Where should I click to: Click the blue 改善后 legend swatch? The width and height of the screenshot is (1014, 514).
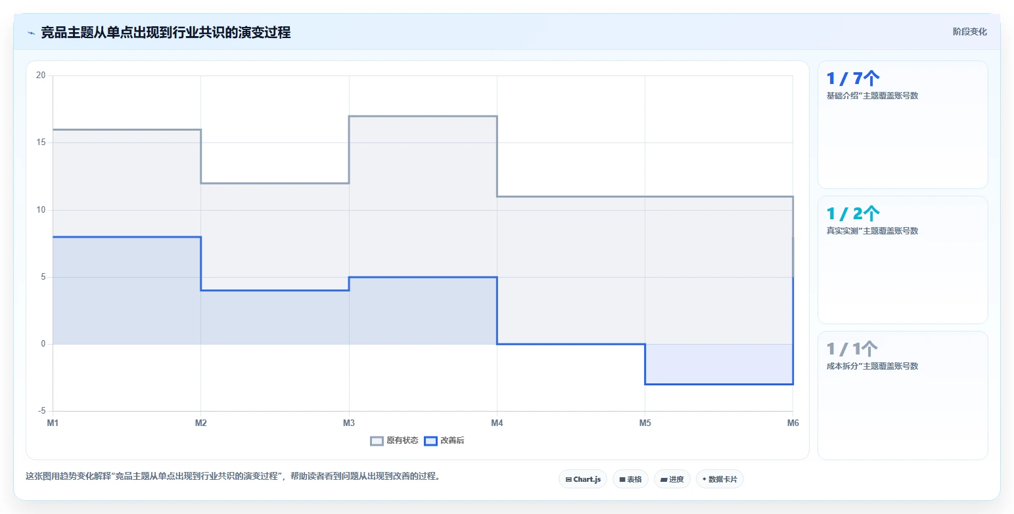(430, 440)
